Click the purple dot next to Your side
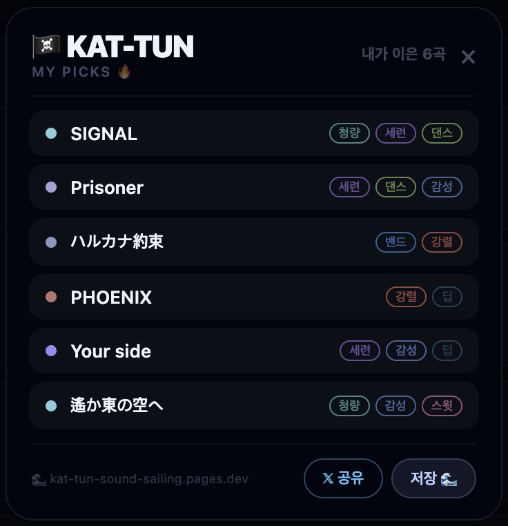The width and height of the screenshot is (508, 526). coord(51,351)
